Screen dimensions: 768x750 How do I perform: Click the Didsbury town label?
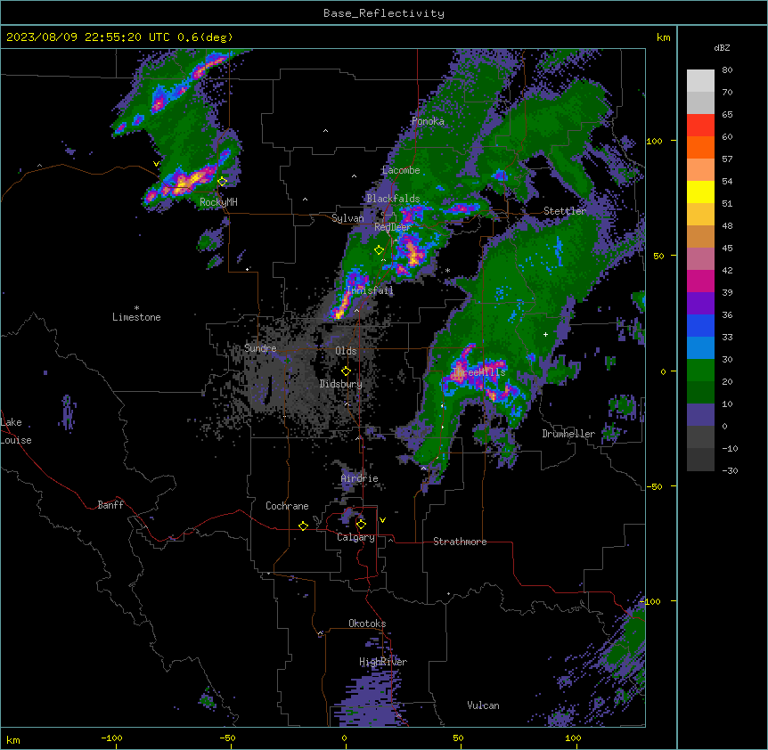[x=341, y=384]
